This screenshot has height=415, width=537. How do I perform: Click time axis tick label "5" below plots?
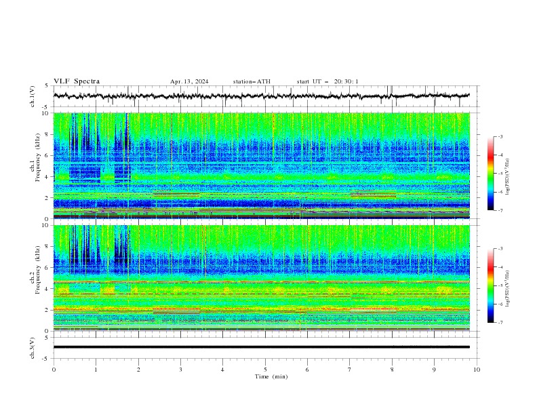point(265,370)
